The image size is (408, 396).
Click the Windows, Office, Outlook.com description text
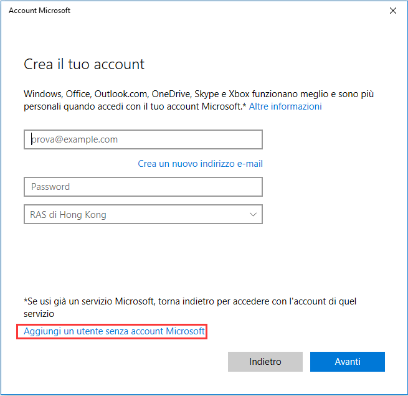pos(199,100)
